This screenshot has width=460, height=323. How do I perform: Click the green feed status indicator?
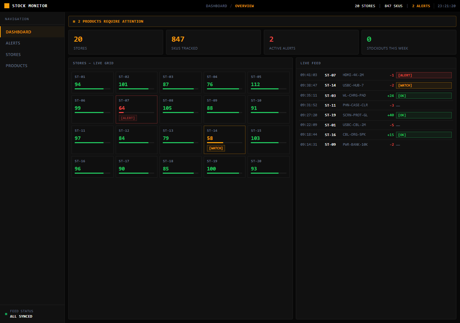[x=6, y=314]
